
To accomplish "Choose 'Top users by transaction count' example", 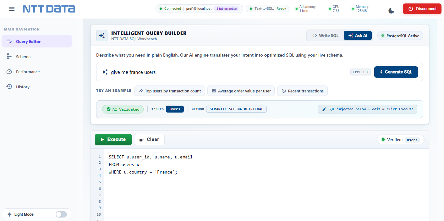I will [x=170, y=91].
